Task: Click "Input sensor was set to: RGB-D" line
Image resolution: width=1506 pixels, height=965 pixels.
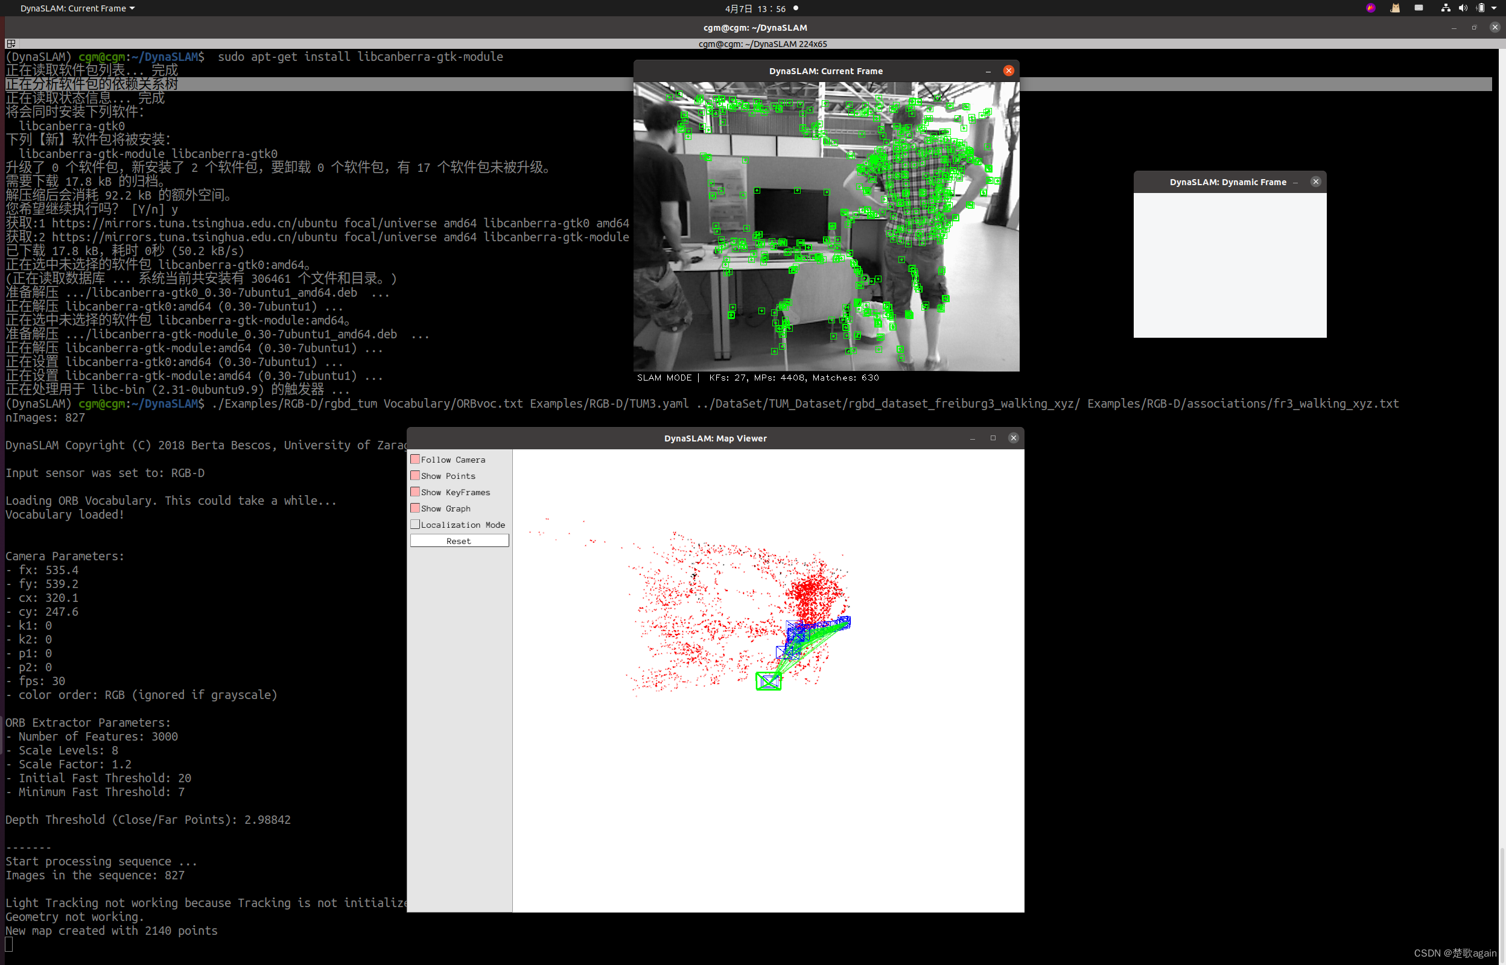Action: pos(106,473)
